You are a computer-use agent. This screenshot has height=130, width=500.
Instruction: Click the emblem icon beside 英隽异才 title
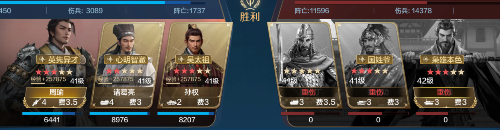pyautogui.click(x=43, y=60)
